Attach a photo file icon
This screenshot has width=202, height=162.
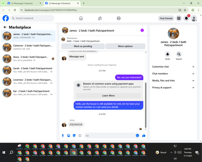pos(69,136)
